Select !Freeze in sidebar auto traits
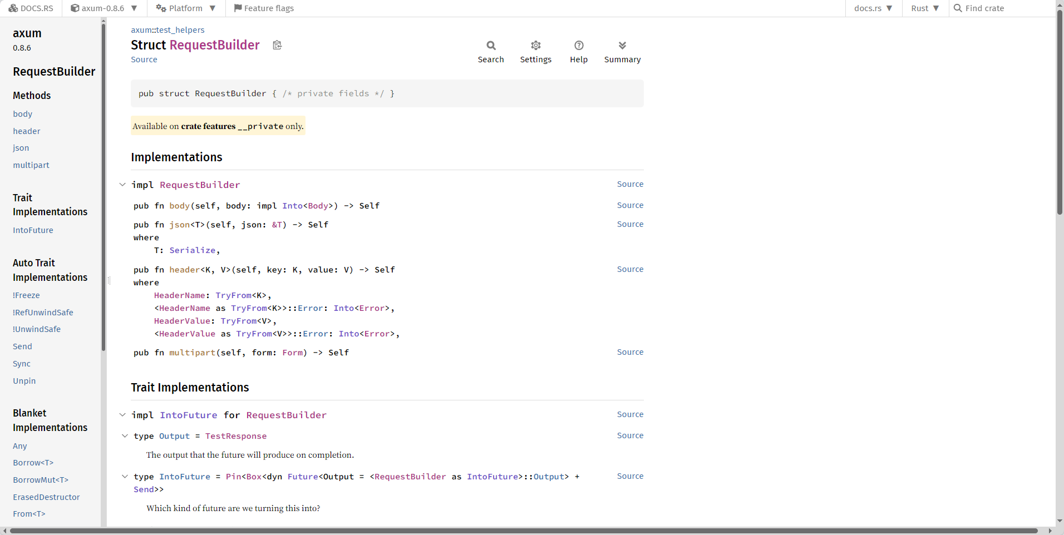Screen dimensions: 1064x535 coord(26,295)
